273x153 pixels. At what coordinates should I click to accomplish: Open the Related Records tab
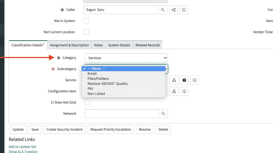(148, 45)
